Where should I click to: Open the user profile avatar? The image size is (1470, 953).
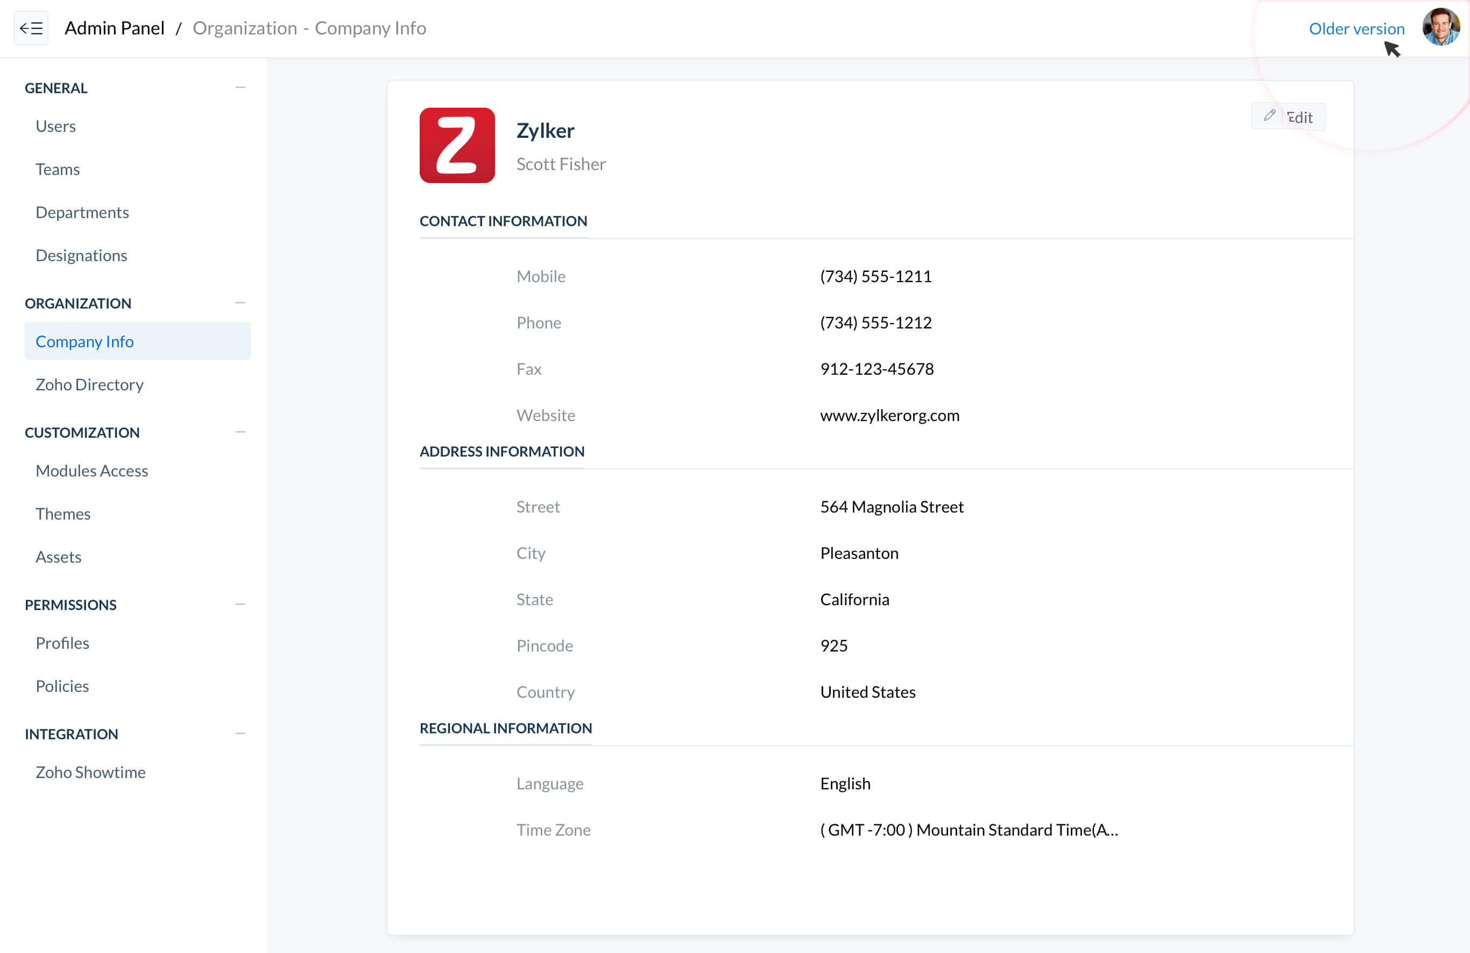1441,26
